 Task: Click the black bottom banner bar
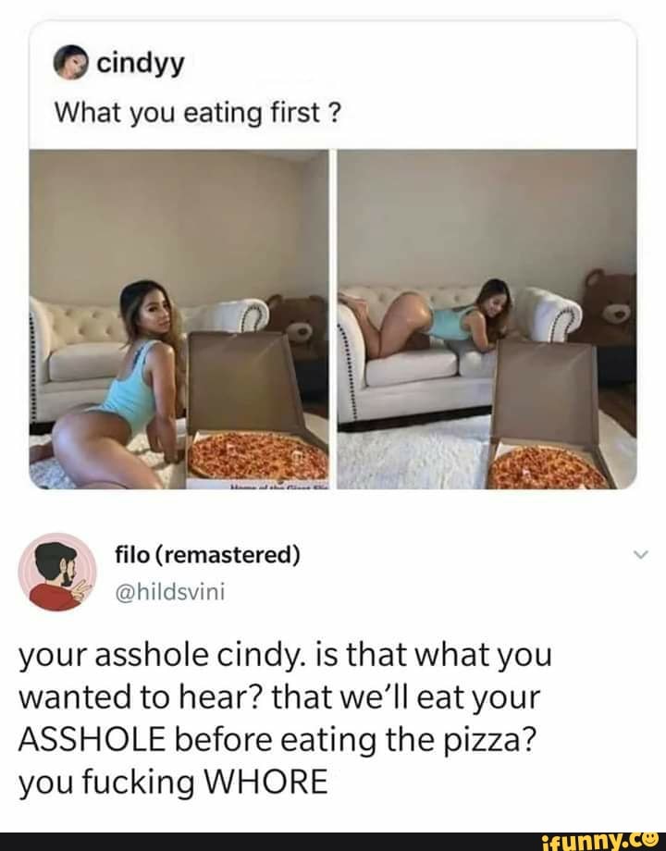(x=333, y=841)
